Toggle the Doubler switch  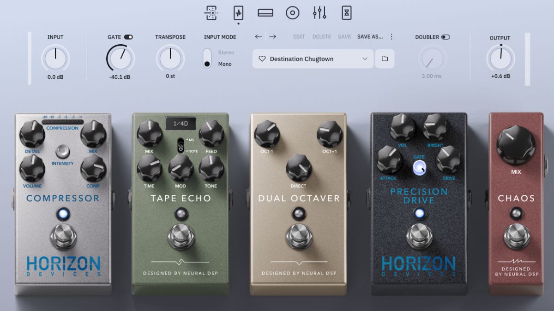pyautogui.click(x=446, y=37)
